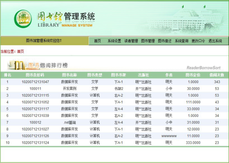Click the 图书定价 column header
This screenshot has height=163, width=229.
pyautogui.click(x=193, y=75)
